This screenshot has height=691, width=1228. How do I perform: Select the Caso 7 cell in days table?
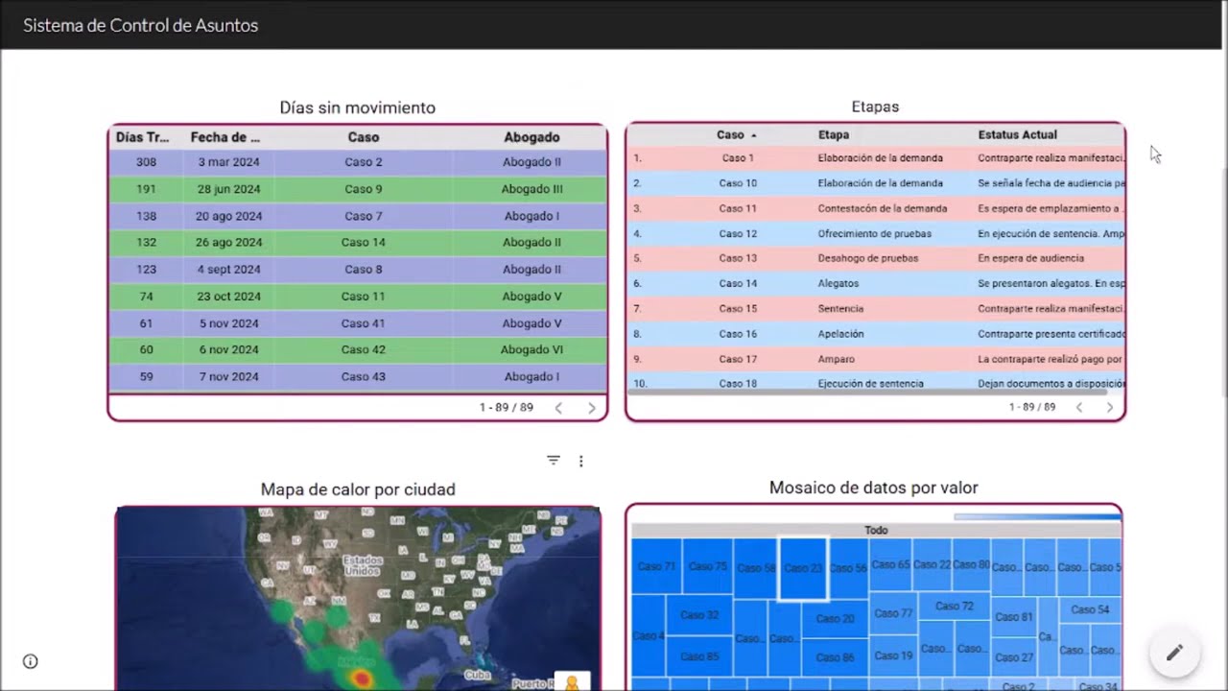click(x=364, y=216)
